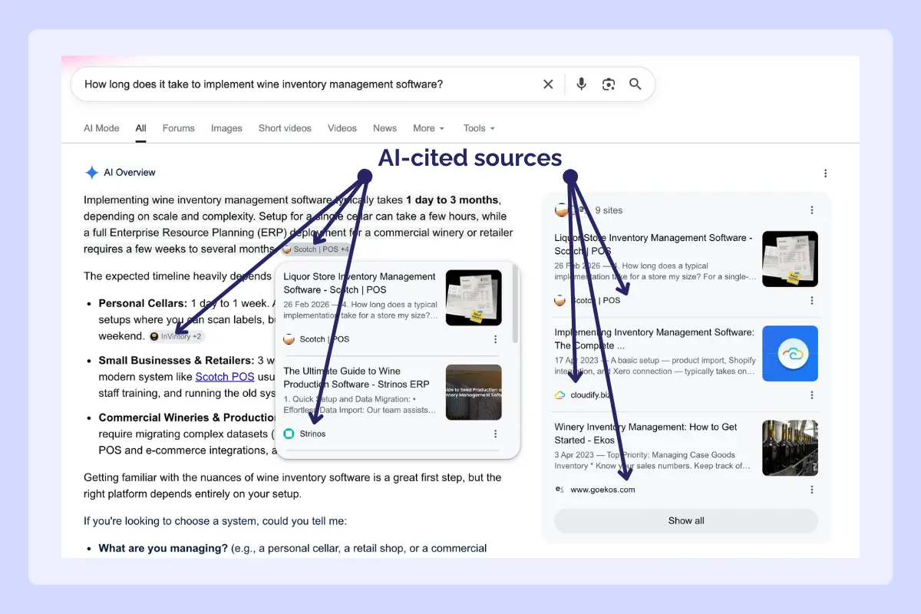Switch to AI Mode tab
This screenshot has width=921, height=614.
[101, 128]
